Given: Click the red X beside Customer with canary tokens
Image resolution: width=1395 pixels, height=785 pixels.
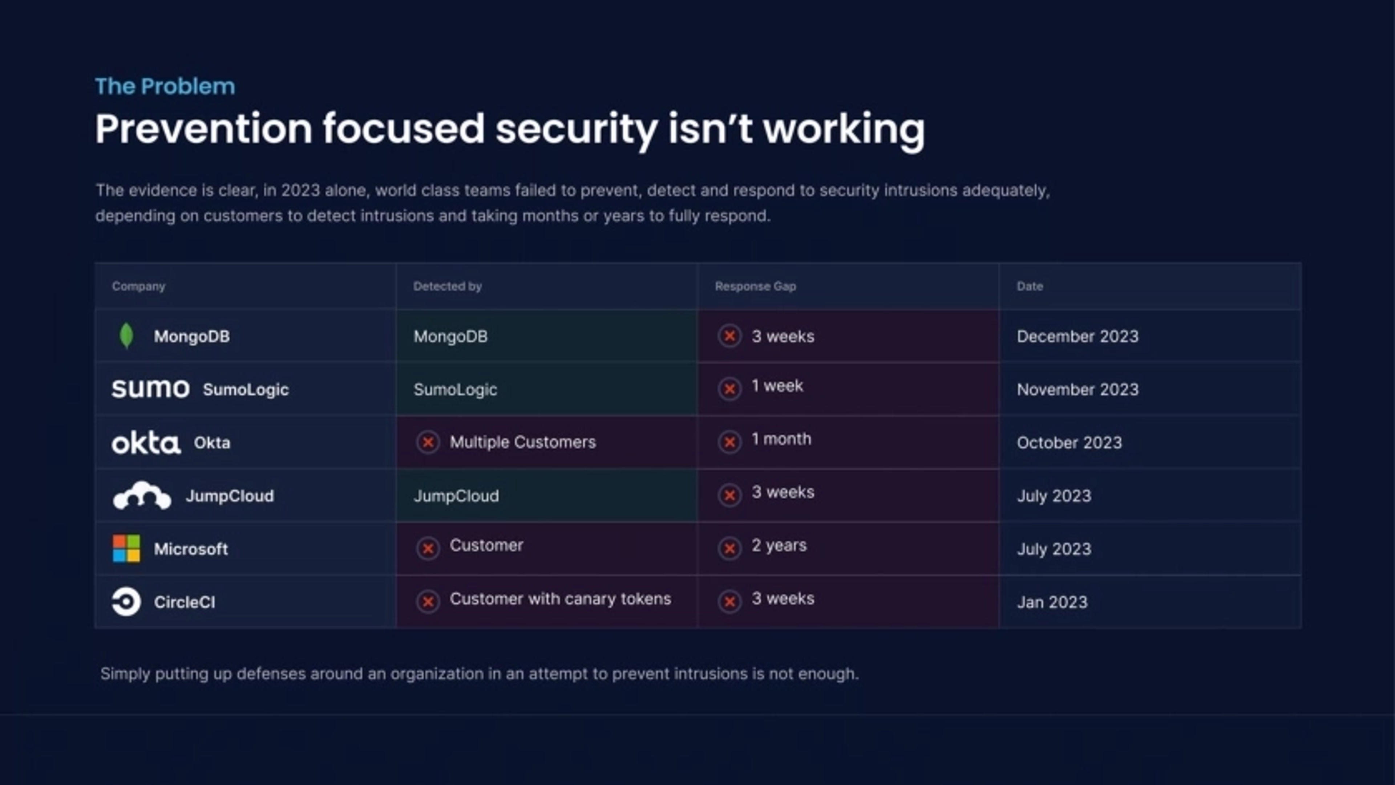Looking at the screenshot, I should [x=428, y=601].
